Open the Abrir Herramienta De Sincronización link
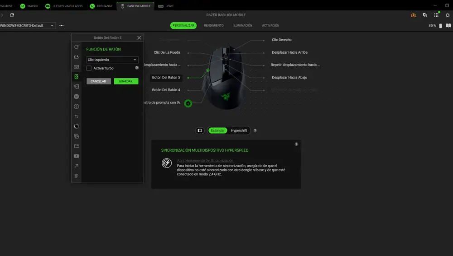This screenshot has width=453, height=256. [x=205, y=161]
